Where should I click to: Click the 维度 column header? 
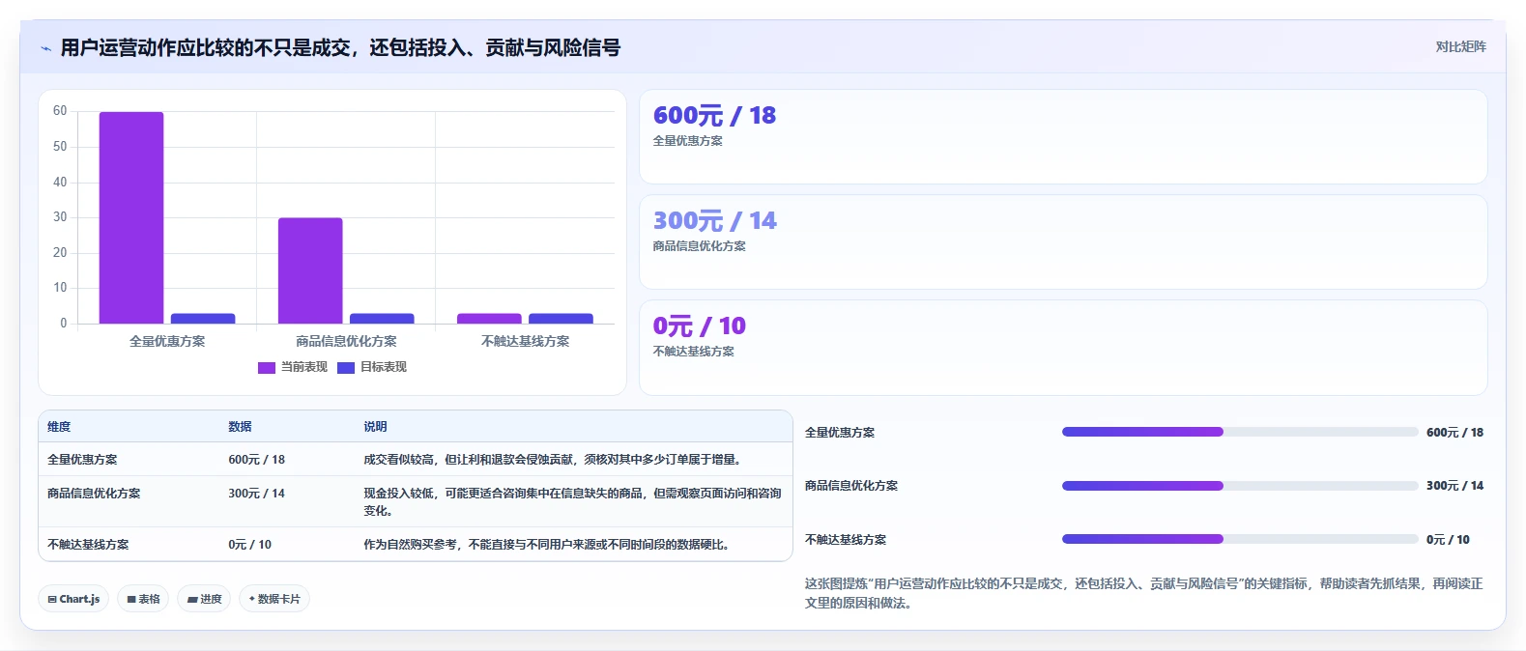(x=59, y=426)
